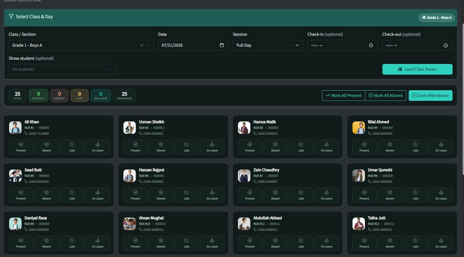Open the Class / Section dropdown
This screenshot has height=257, width=464.
coord(81,45)
